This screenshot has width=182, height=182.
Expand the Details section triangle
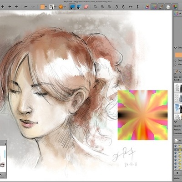click(x=176, y=61)
